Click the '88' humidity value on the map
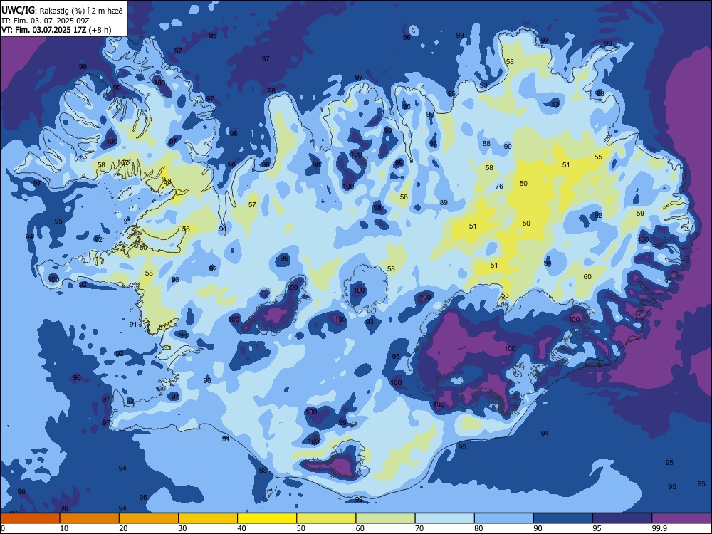The image size is (712, 534). (x=486, y=144)
